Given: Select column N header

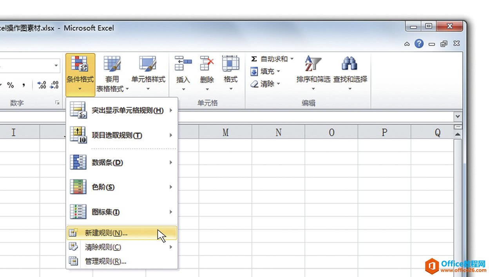Looking at the screenshot, I should [279, 132].
